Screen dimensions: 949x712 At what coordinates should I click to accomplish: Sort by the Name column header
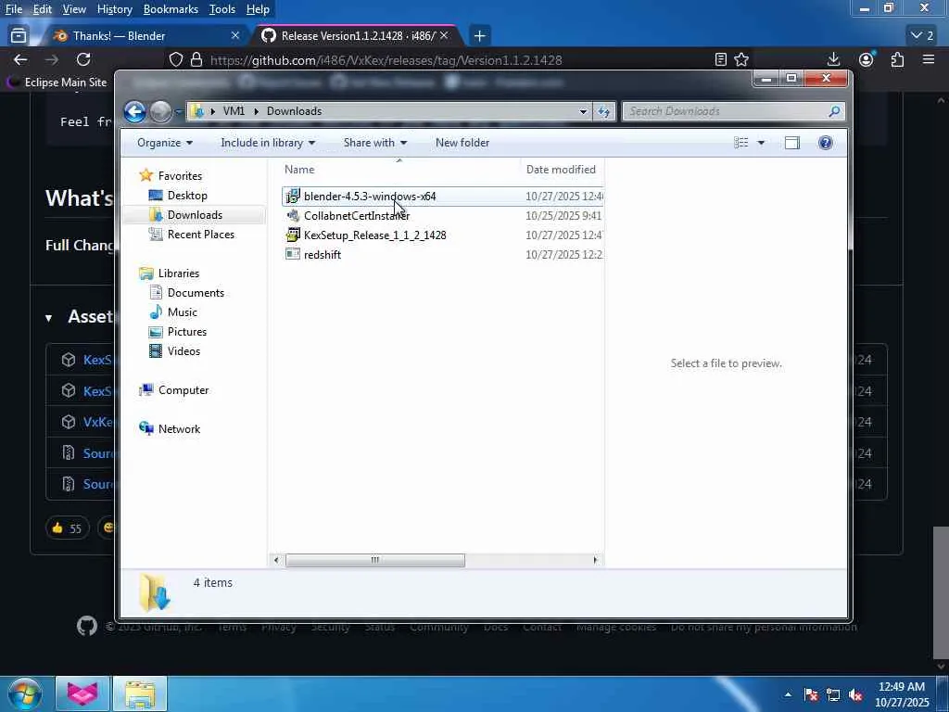[x=399, y=170]
